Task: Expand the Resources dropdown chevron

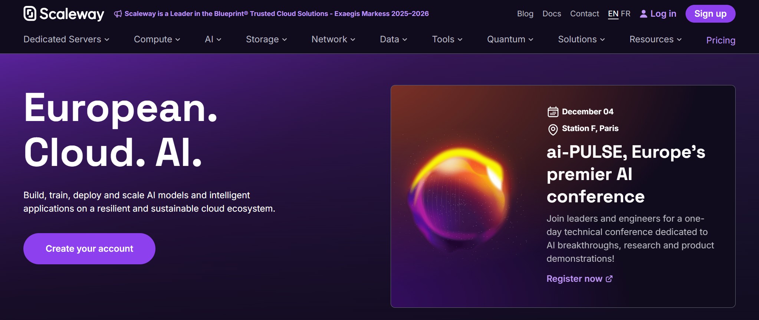Action: [679, 39]
